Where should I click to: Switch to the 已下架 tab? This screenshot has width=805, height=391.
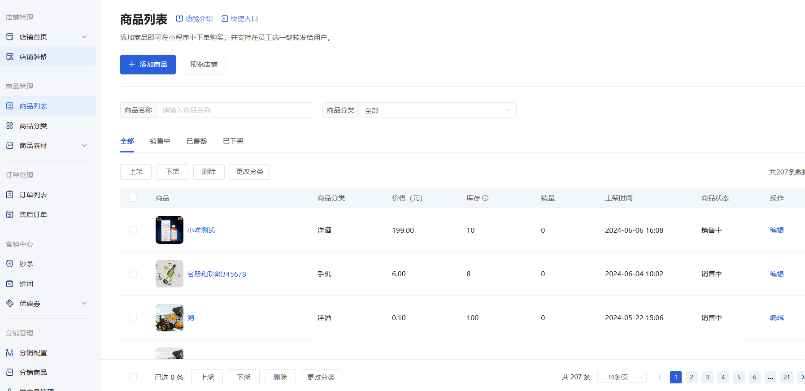(x=233, y=141)
